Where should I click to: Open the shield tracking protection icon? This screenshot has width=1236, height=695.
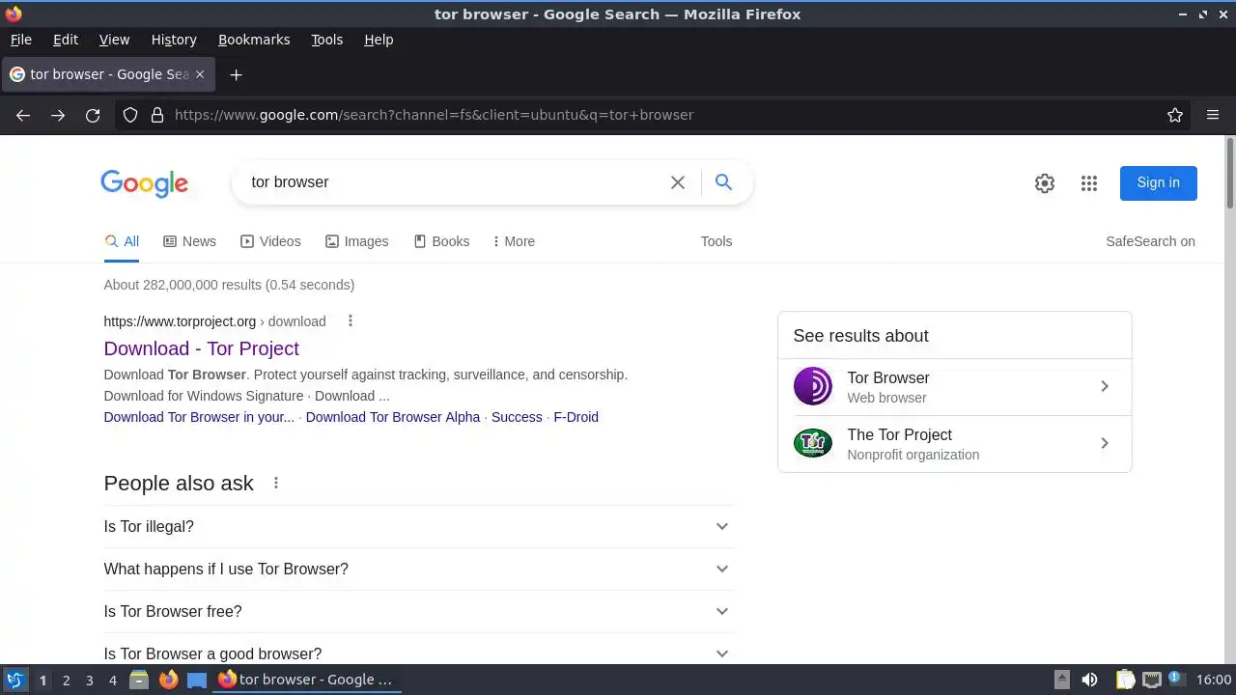point(130,115)
